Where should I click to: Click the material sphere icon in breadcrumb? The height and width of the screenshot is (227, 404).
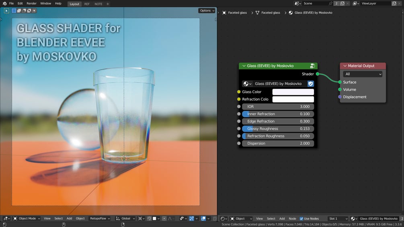pos(291,12)
